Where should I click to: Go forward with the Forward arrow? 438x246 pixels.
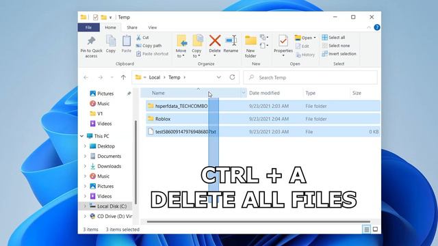[101, 77]
